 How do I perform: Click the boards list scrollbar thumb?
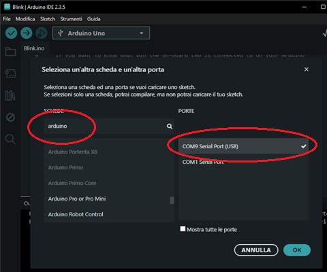pos(172,201)
